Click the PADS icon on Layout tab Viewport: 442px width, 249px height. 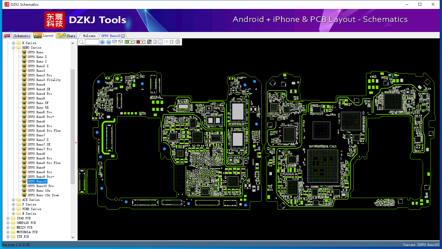38,35
